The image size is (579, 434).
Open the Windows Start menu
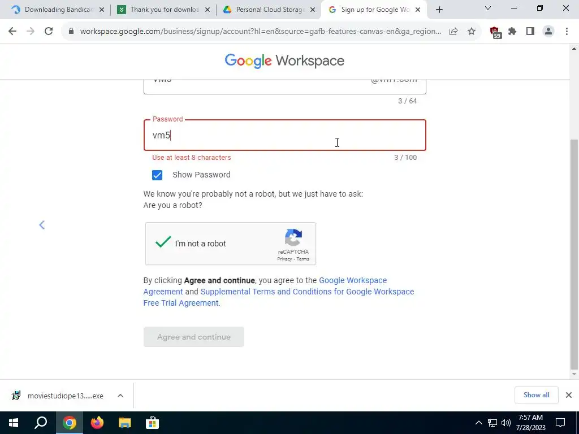(x=14, y=423)
